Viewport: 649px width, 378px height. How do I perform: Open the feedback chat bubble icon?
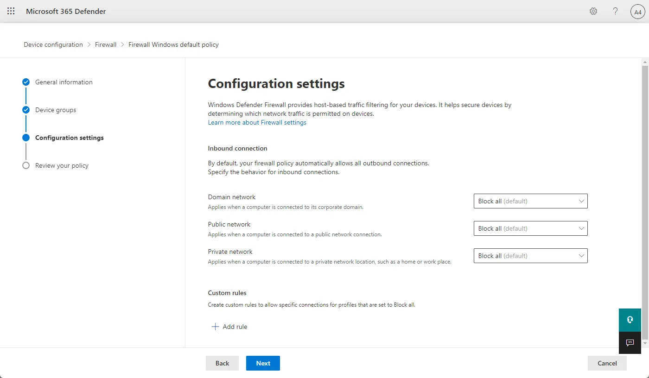(630, 343)
